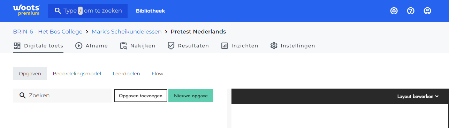Viewport: 449px width, 128px height.
Task: Click the green Nieuwe opgave button
Action: (x=191, y=96)
